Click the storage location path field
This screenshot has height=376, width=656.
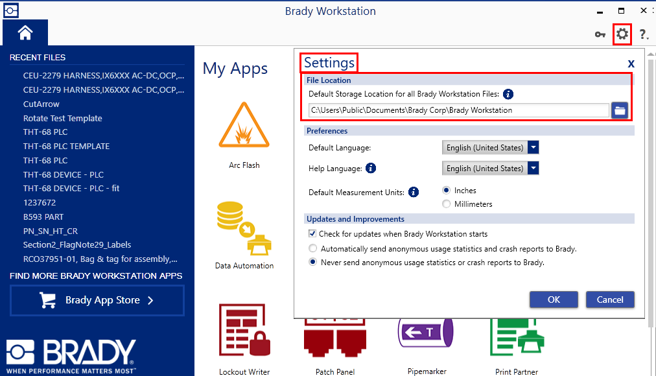coord(459,110)
